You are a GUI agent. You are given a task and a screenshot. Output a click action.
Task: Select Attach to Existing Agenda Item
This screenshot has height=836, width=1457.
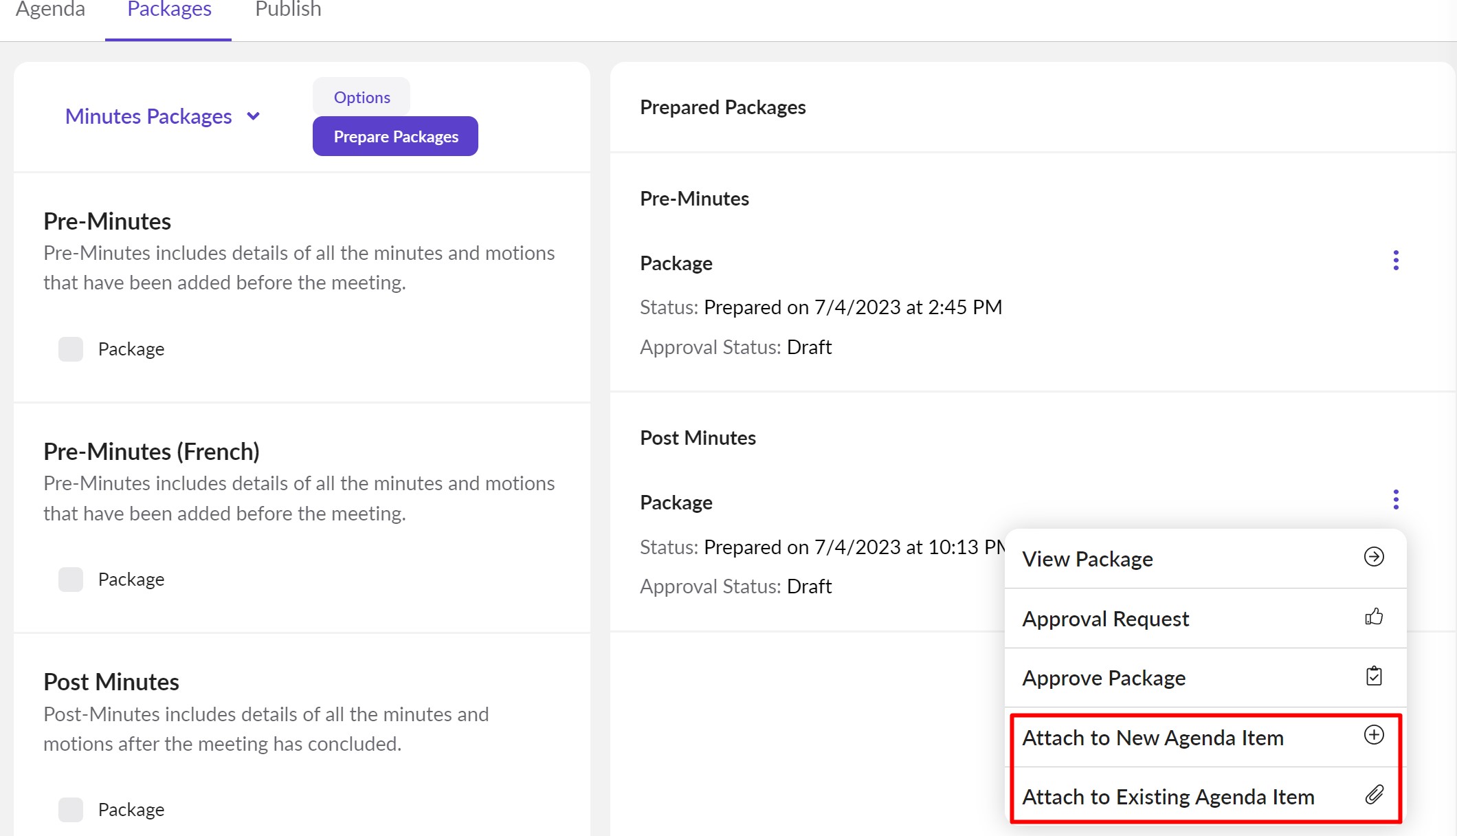(1168, 797)
